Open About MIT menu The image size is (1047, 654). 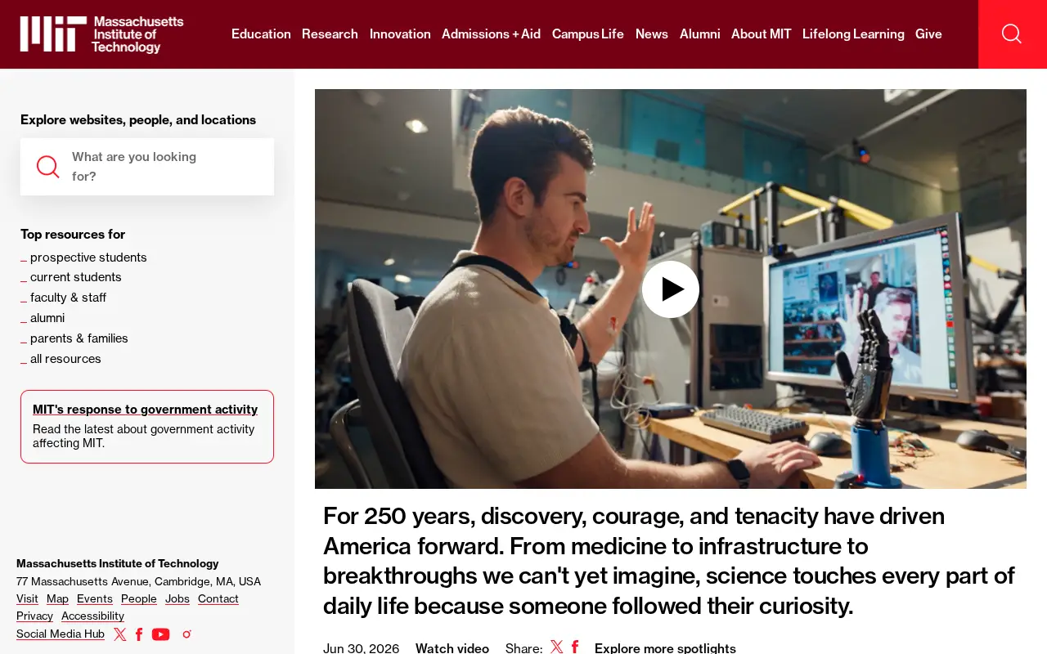point(762,34)
